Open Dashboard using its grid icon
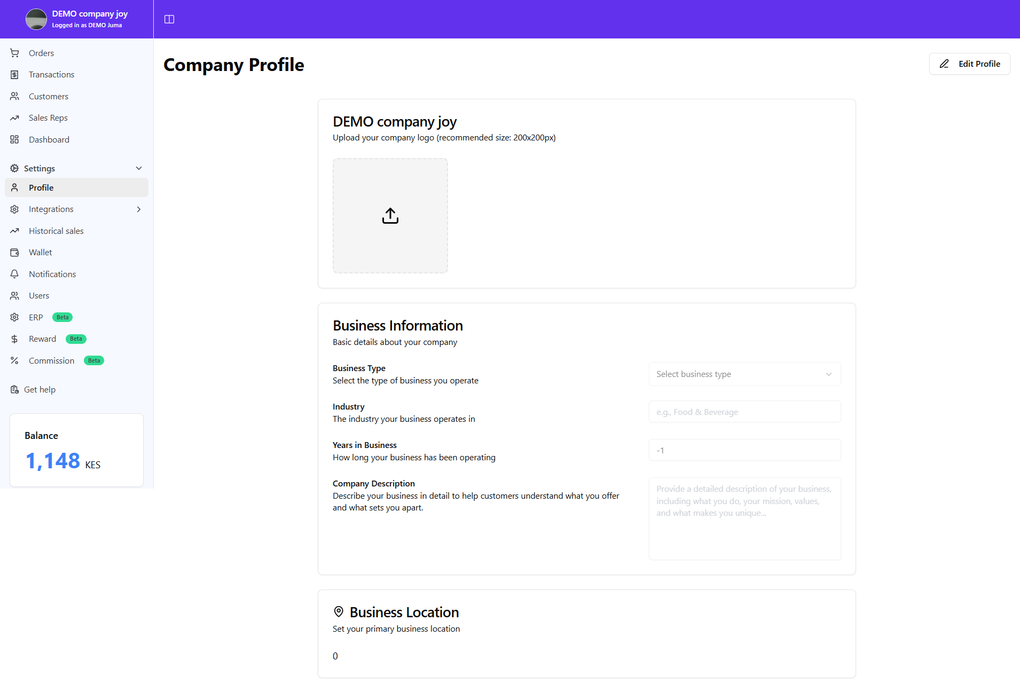 point(14,139)
